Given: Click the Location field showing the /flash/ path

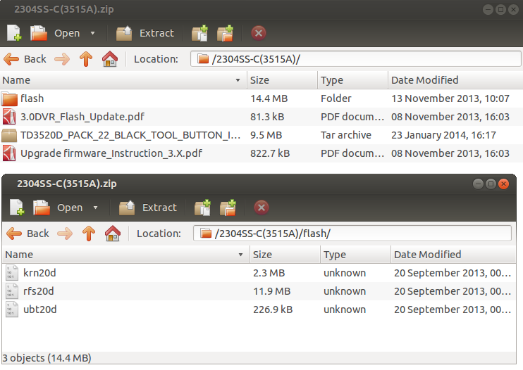Looking at the screenshot, I should click(x=352, y=234).
